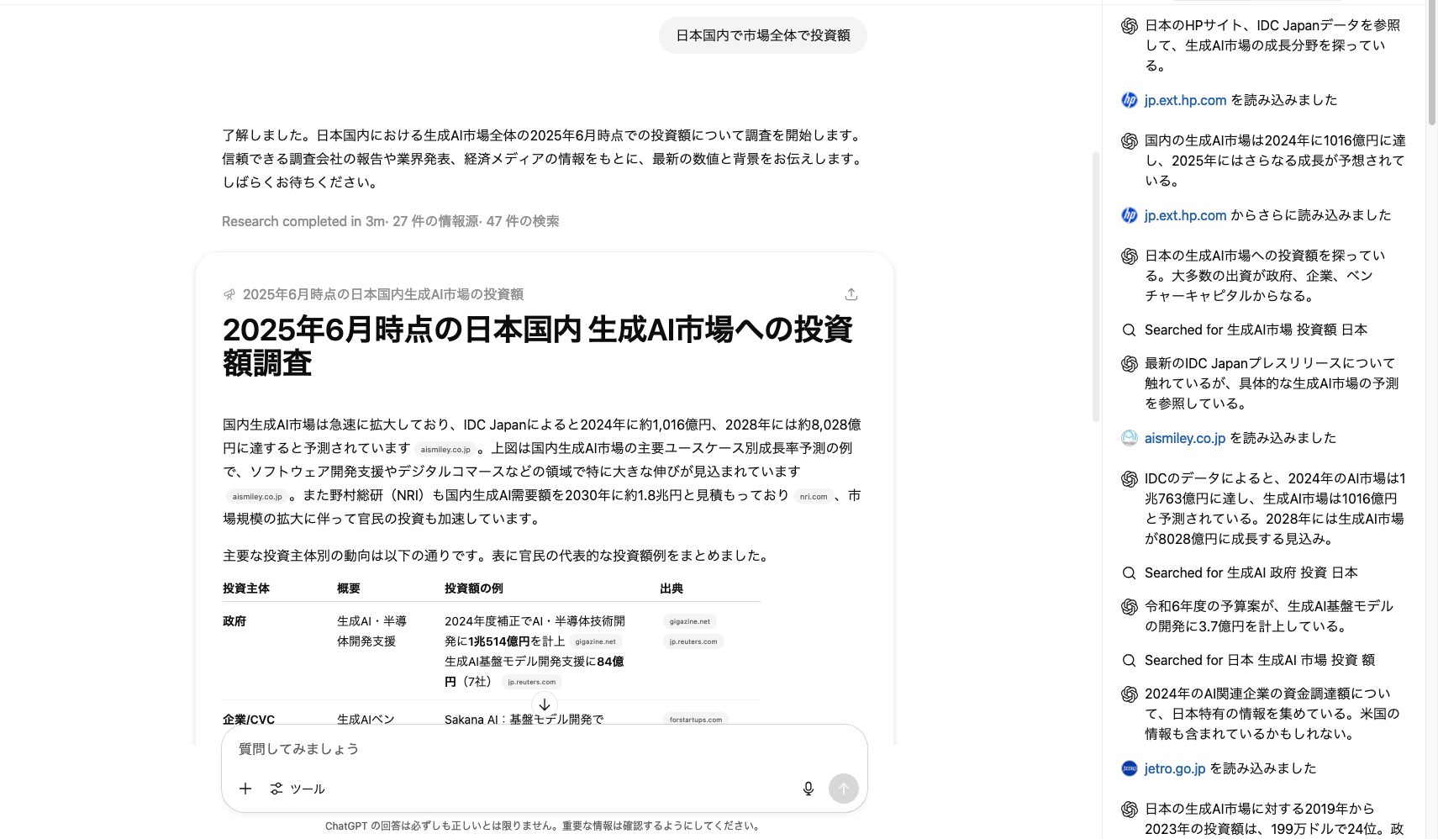Select the microphone icon for voice input
Image resolution: width=1438 pixels, height=839 pixels.
pyautogui.click(x=808, y=789)
